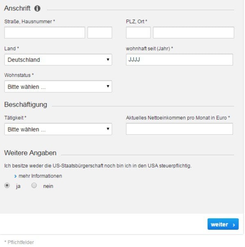This screenshot has width=245, height=247.
Task: Open the mehr Informationen link
Action: click(40, 176)
